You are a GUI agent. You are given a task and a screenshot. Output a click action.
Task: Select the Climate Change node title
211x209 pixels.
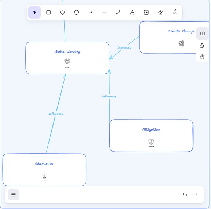coord(181,31)
